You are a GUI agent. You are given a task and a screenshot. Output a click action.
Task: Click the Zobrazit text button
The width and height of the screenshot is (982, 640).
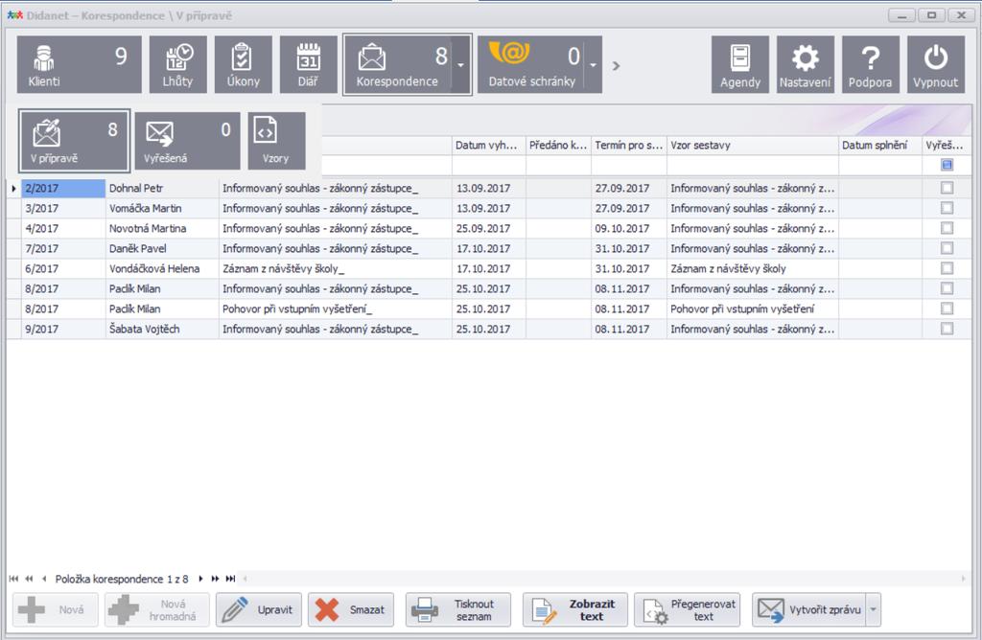point(575,609)
